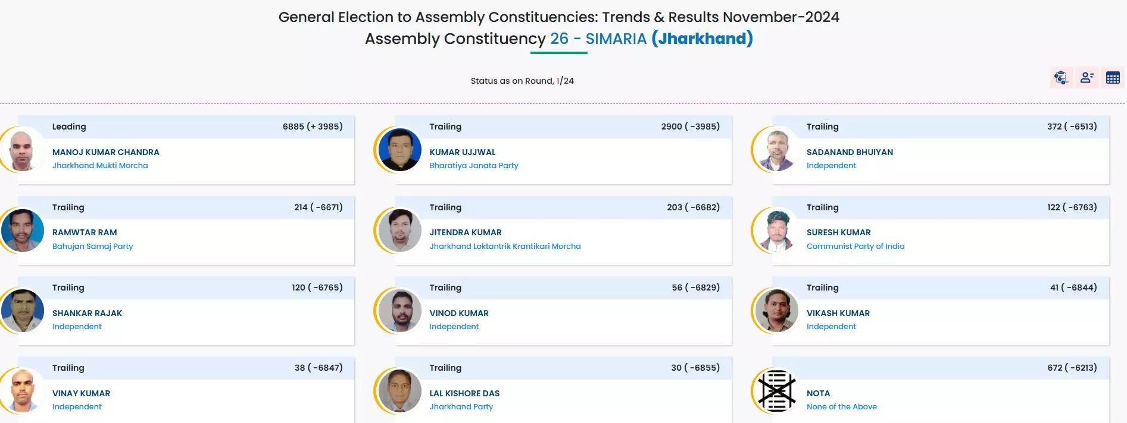Viewport: 1127px width, 423px height.
Task: Click Kumar Ujjwal's candidate photo
Action: [400, 150]
